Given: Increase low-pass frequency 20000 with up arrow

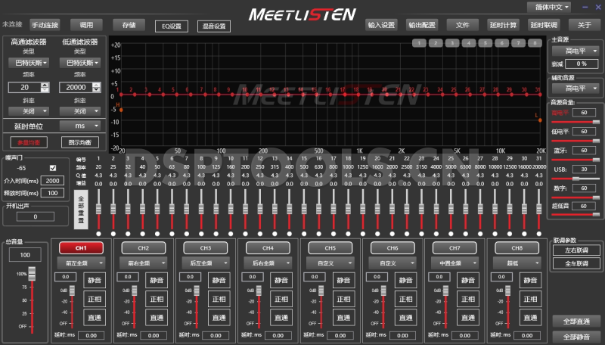Looking at the screenshot, I should [96, 85].
